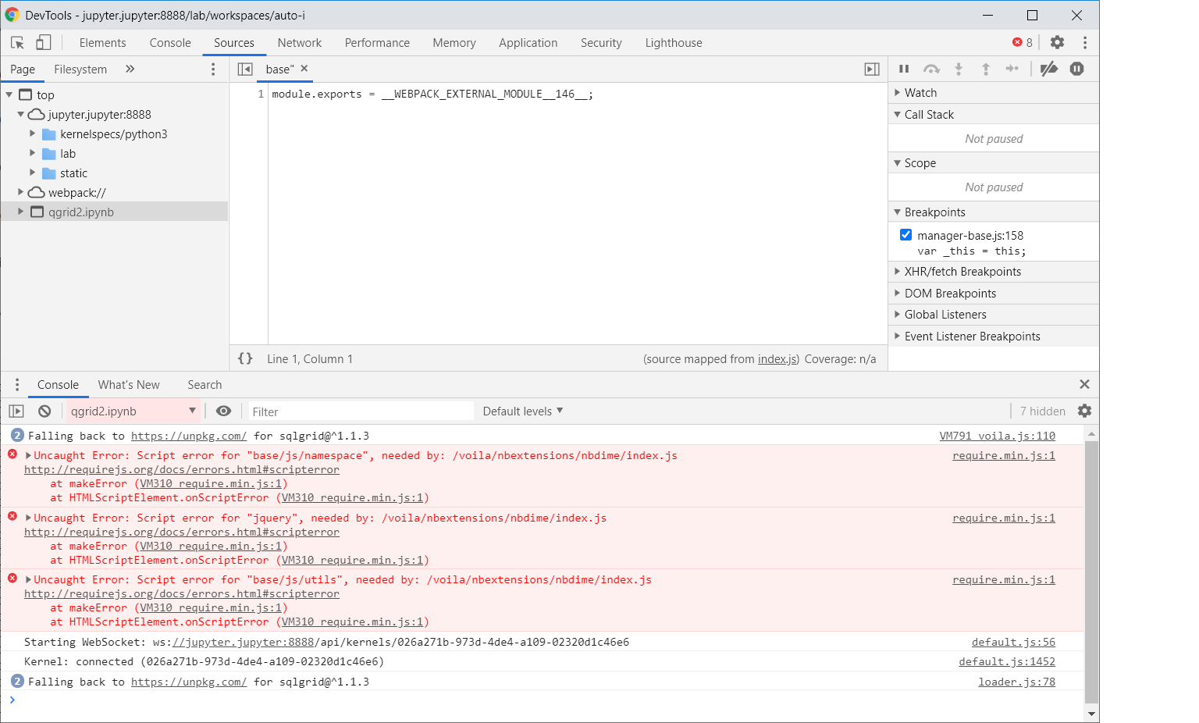Switch to the Network panel tab
Screen dimensions: 1199x723
tap(300, 42)
